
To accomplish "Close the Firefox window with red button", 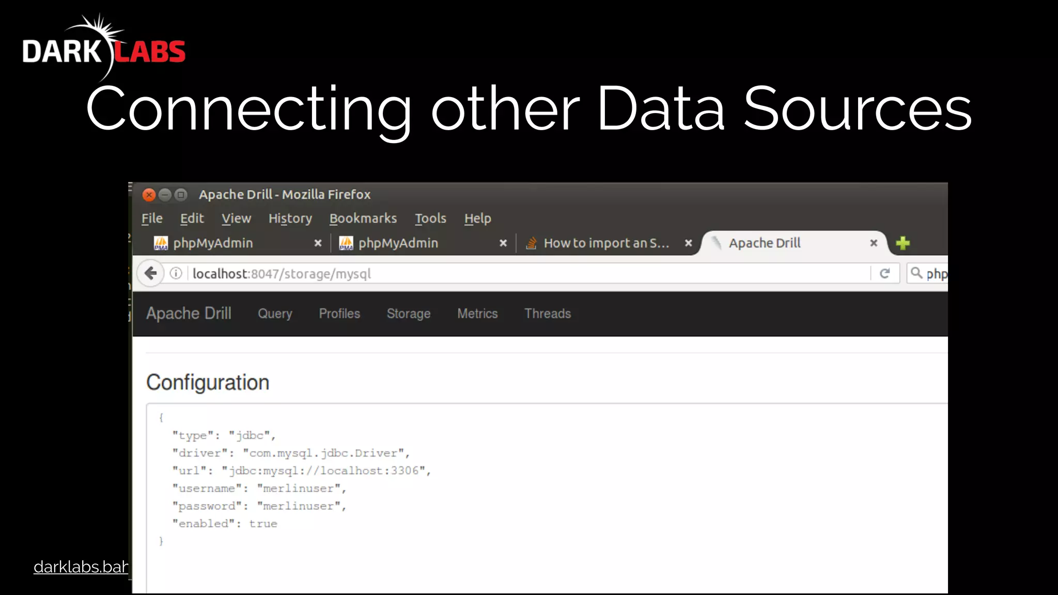I will tap(149, 195).
